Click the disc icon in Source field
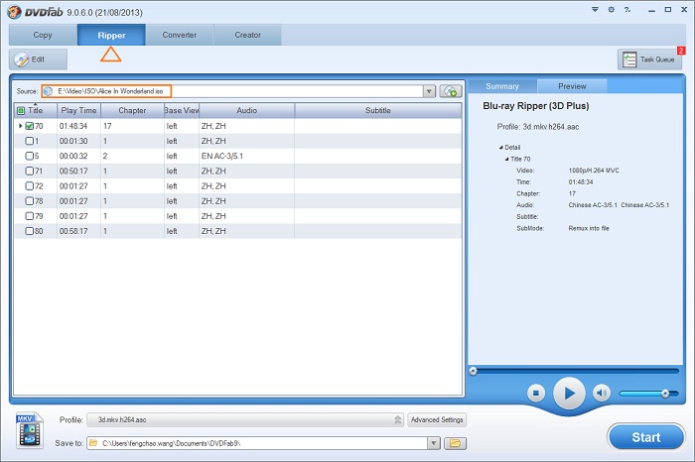The height and width of the screenshot is (462, 695). click(x=49, y=91)
